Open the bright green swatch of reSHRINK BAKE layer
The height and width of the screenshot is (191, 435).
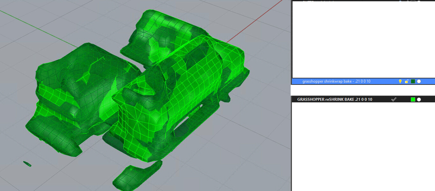[413, 99]
